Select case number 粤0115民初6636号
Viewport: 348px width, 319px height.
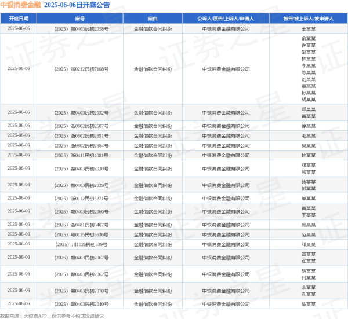click(x=81, y=234)
